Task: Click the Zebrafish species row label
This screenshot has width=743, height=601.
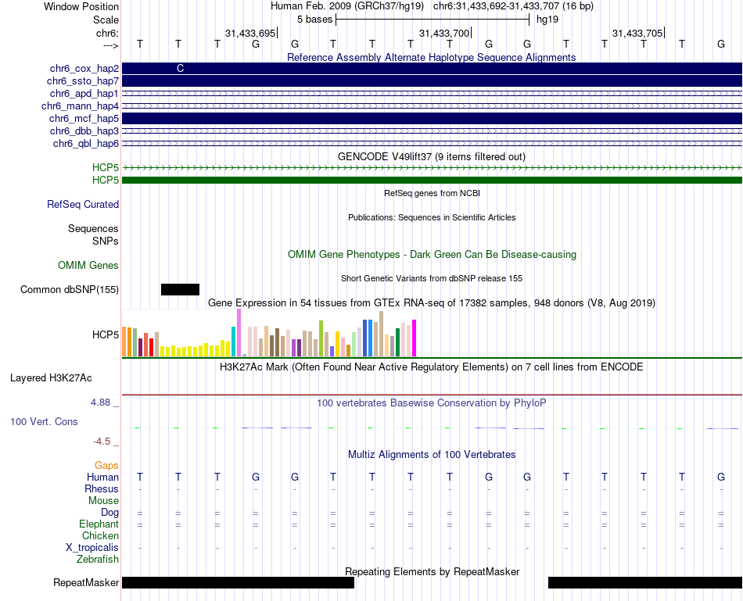Action: point(98,560)
